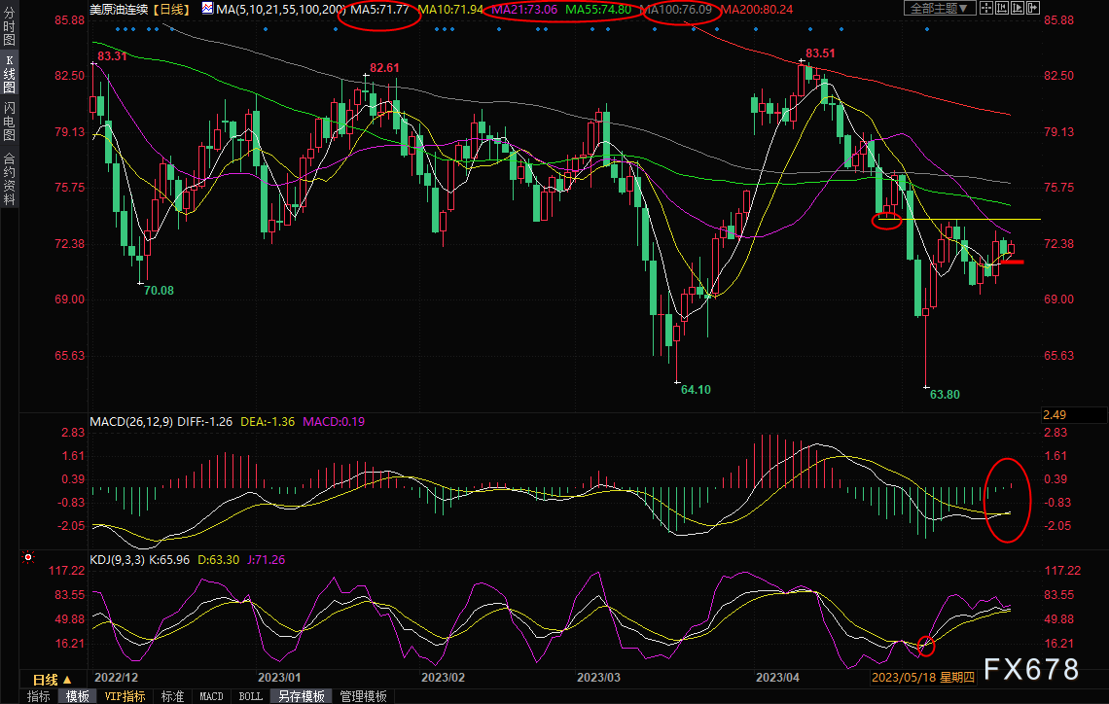Click the MA(5,10,21,55,100,200) parameters label
The height and width of the screenshot is (704, 1109).
tap(281, 9)
